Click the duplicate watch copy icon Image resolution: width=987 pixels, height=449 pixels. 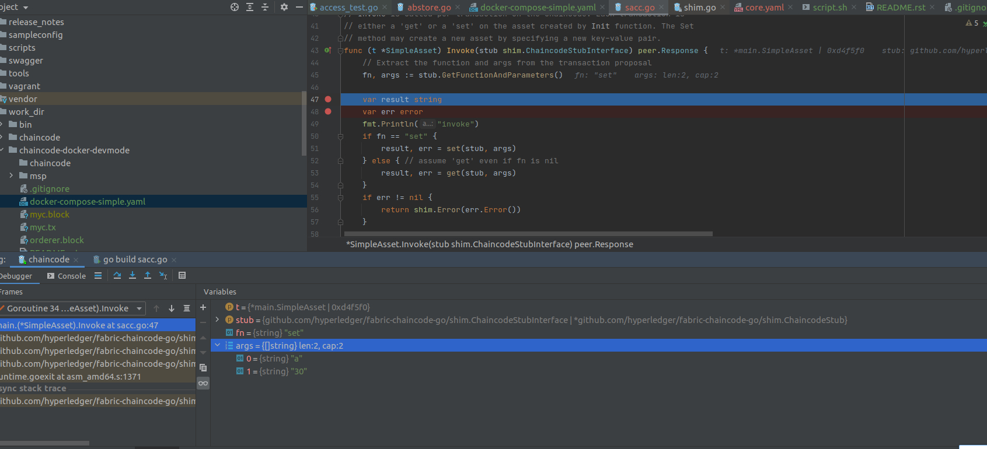tap(203, 367)
